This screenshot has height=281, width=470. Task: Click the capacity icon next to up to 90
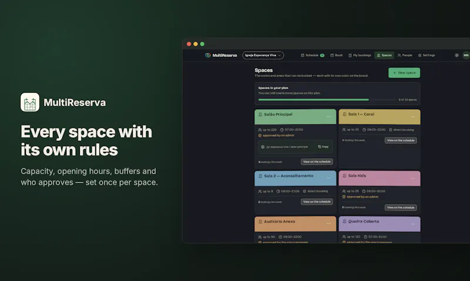click(260, 237)
